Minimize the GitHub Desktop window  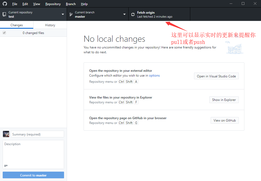[x=231, y=4]
